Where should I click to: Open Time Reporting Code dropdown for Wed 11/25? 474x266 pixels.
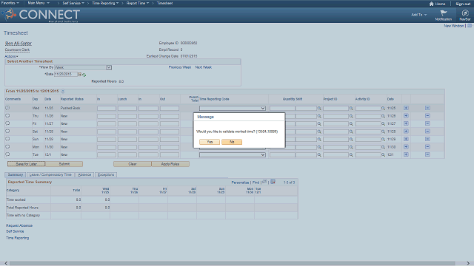[232, 109]
